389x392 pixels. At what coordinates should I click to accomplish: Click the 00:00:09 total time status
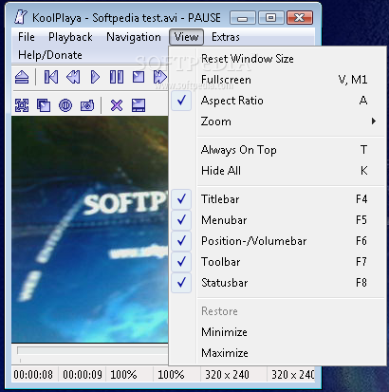pyautogui.click(x=83, y=375)
